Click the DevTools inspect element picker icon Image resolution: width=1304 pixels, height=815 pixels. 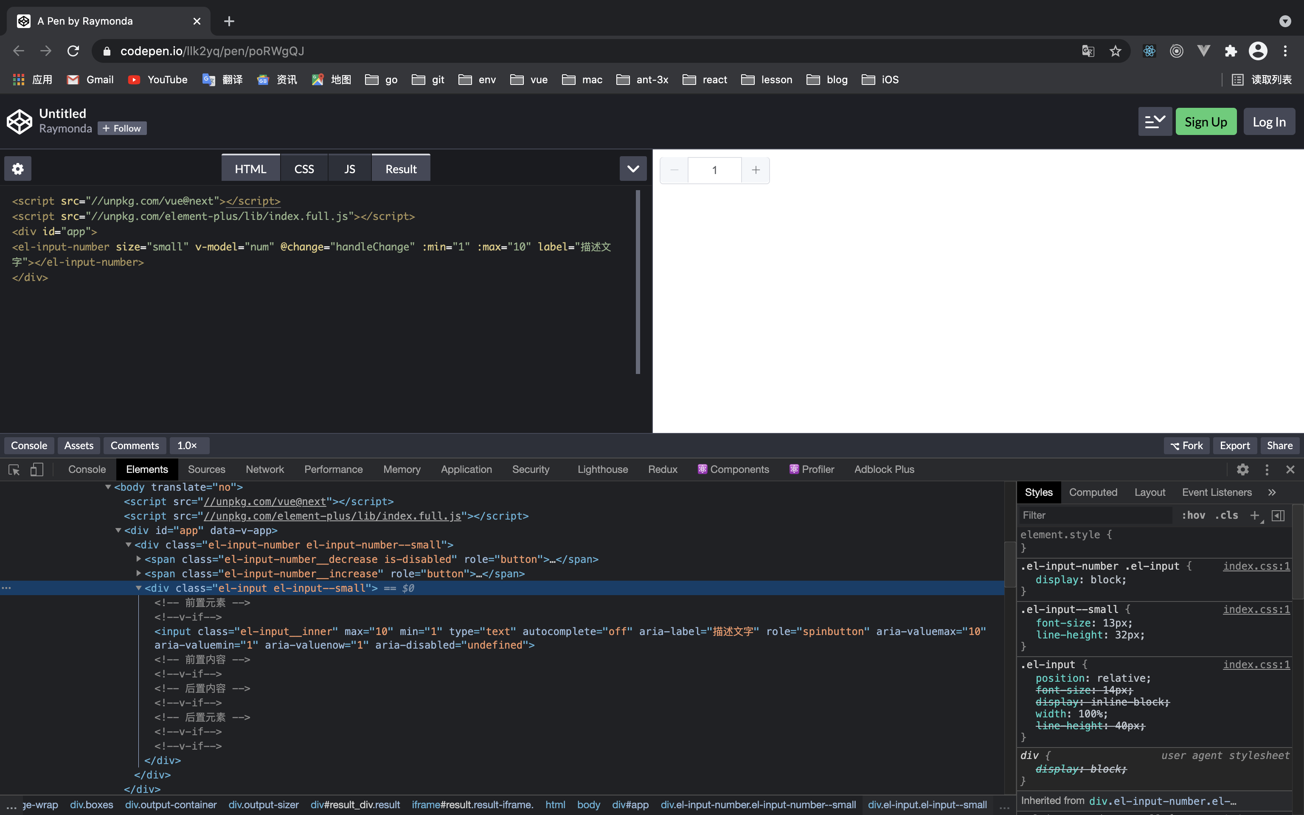(x=14, y=469)
